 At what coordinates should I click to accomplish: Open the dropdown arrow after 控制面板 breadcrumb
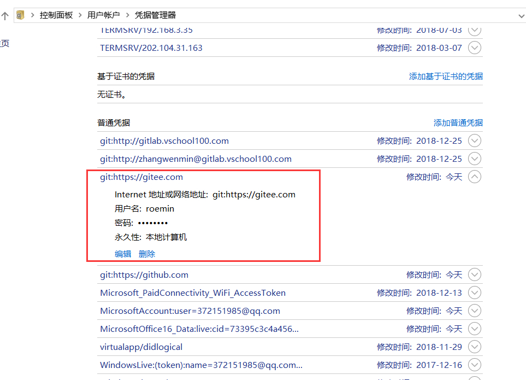click(80, 15)
